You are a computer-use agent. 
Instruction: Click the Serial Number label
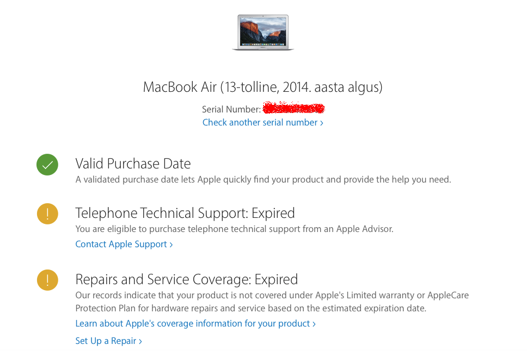point(231,109)
